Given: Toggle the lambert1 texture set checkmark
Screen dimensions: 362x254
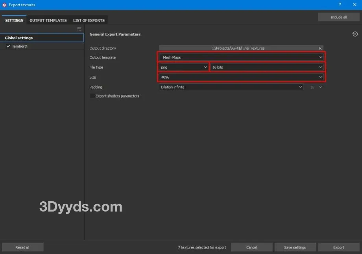Looking at the screenshot, I should [8, 46].
